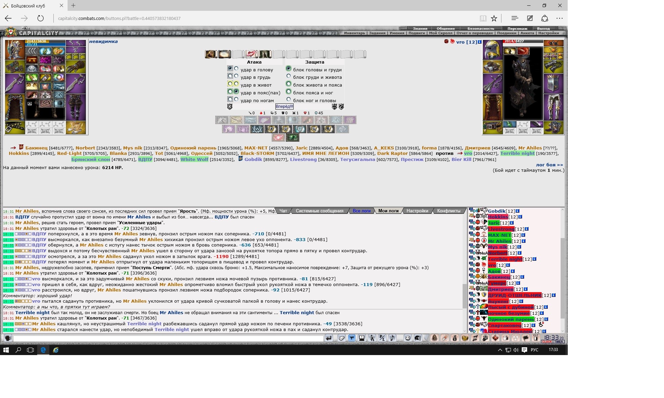Image resolution: width=664 pixels, height=398 pixels.
Task: Activate the green lightning skill icon
Action: pos(293,138)
